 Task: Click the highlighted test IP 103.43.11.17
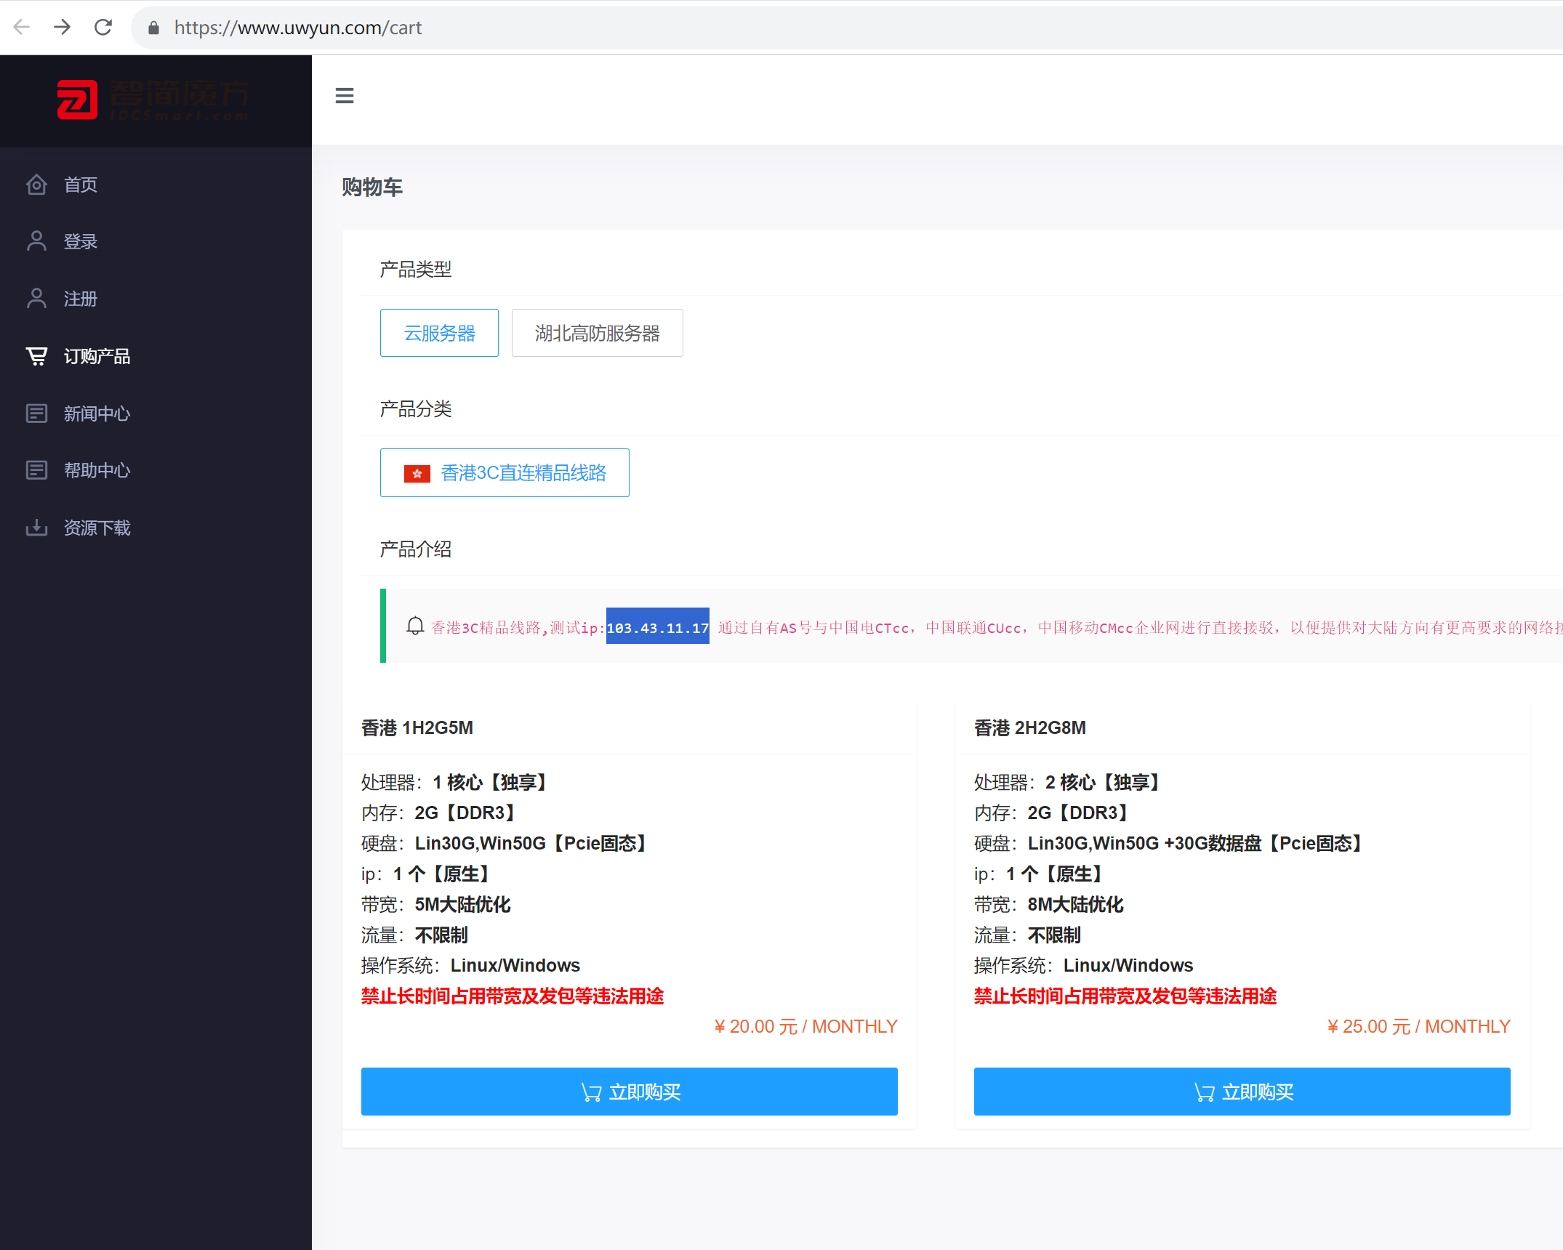[x=657, y=626]
